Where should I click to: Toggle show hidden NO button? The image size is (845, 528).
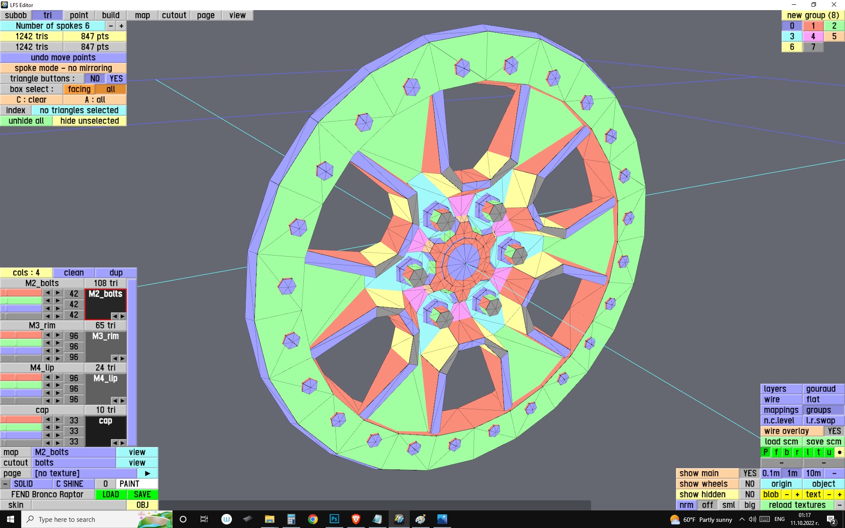749,495
